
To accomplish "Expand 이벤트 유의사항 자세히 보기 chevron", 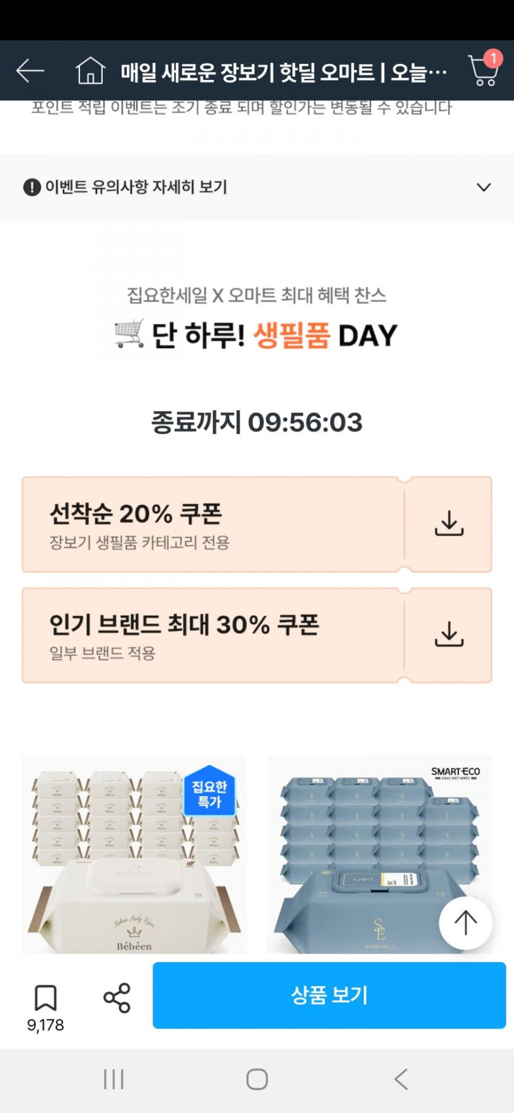I will tap(484, 187).
